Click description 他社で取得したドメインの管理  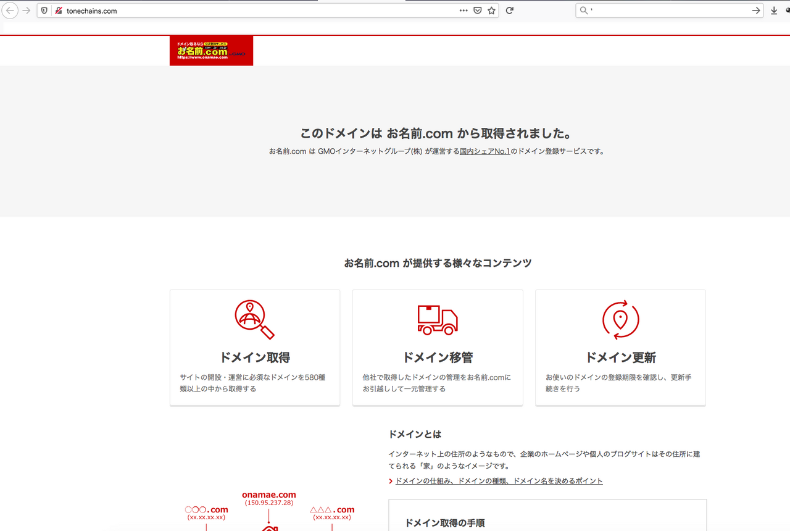point(437,383)
